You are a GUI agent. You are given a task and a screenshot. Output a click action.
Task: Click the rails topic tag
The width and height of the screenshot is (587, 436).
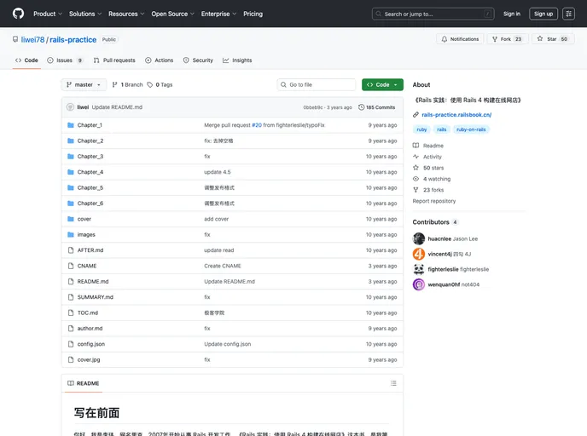coord(441,129)
